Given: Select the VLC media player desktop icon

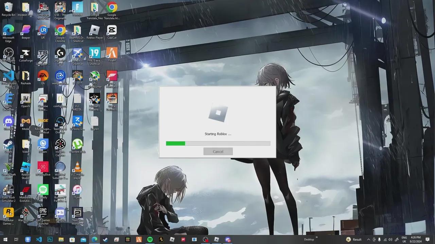Looking at the screenshot, I should coord(77,171).
